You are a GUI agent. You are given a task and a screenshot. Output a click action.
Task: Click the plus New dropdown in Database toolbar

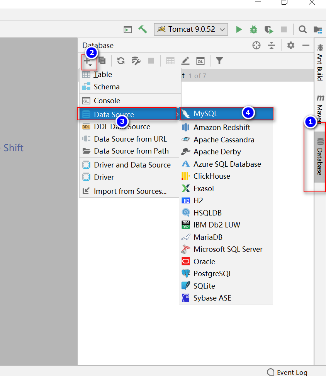pyautogui.click(x=88, y=61)
